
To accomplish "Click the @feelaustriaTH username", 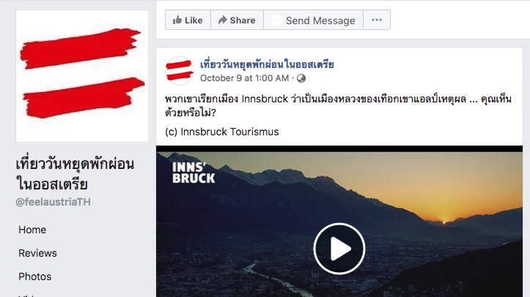I will (x=53, y=202).
